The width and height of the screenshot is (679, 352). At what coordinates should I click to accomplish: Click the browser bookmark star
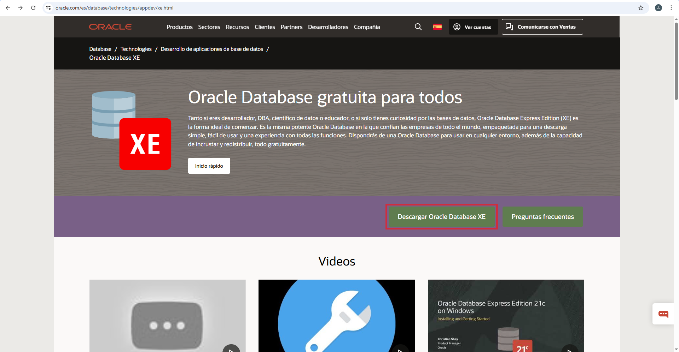coord(641,8)
